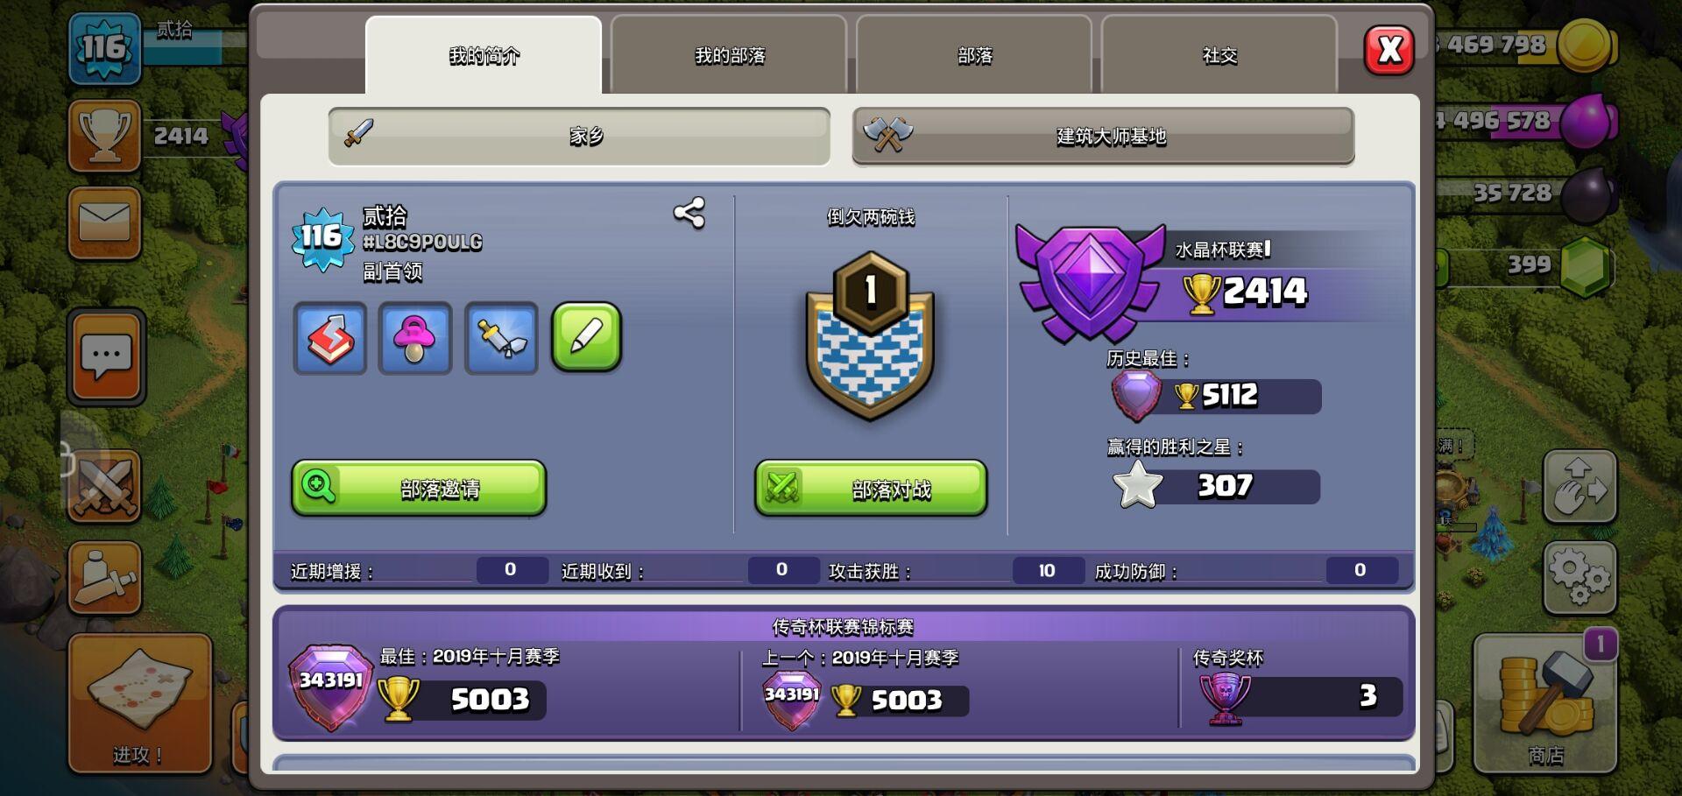Click the green pencil edit icon
Image resolution: width=1682 pixels, height=796 pixels.
[587, 337]
